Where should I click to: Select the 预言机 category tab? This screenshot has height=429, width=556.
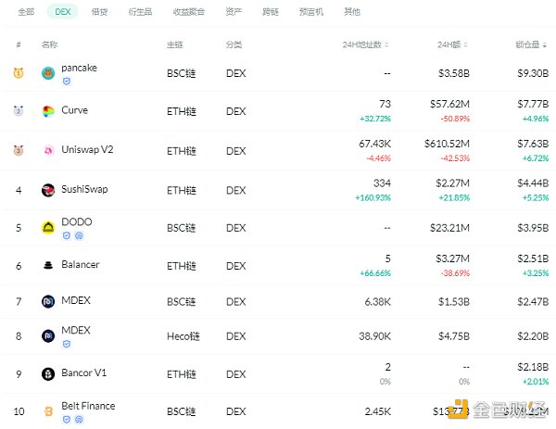click(x=310, y=12)
